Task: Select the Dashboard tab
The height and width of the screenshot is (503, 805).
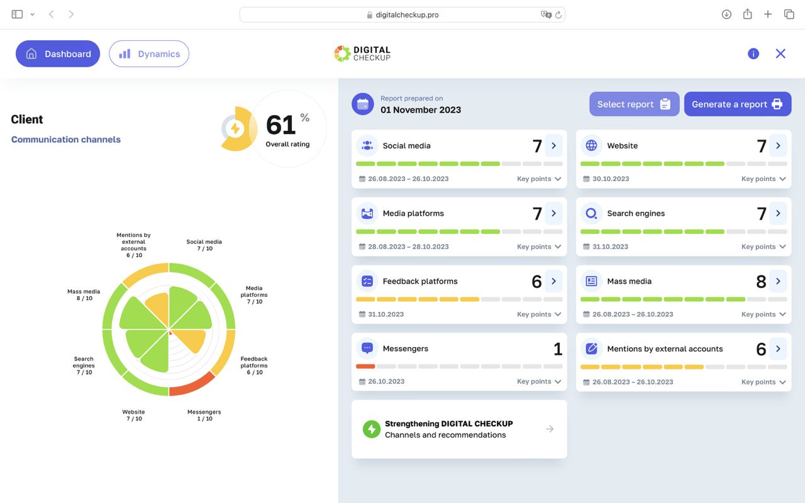Action: click(x=58, y=54)
